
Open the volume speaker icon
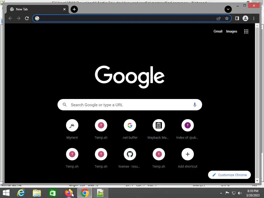[240, 193]
